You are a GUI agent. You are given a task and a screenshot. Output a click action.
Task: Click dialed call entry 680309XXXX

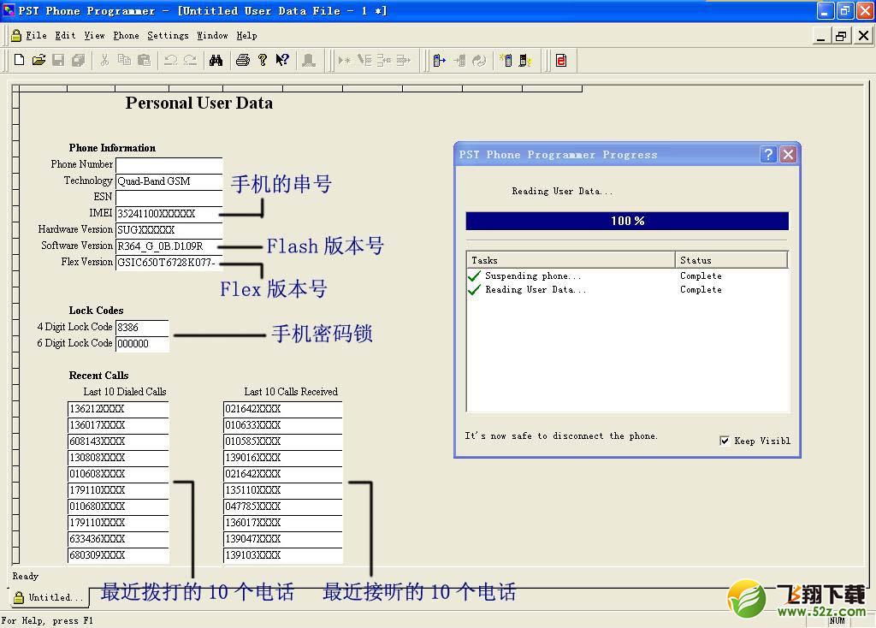point(118,555)
